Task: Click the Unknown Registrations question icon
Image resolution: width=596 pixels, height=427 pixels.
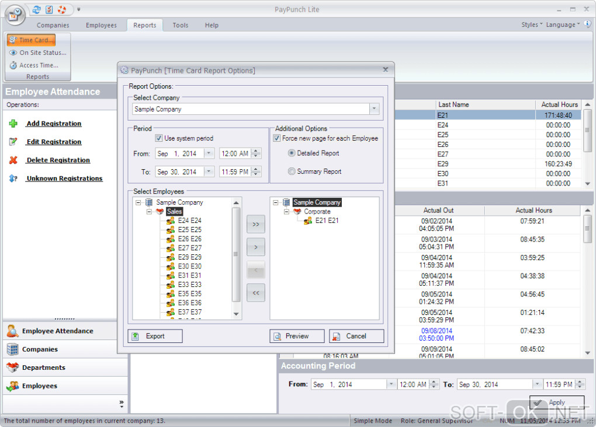Action: click(x=13, y=178)
